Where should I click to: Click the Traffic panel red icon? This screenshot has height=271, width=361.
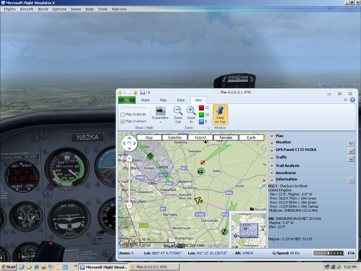coord(351,158)
